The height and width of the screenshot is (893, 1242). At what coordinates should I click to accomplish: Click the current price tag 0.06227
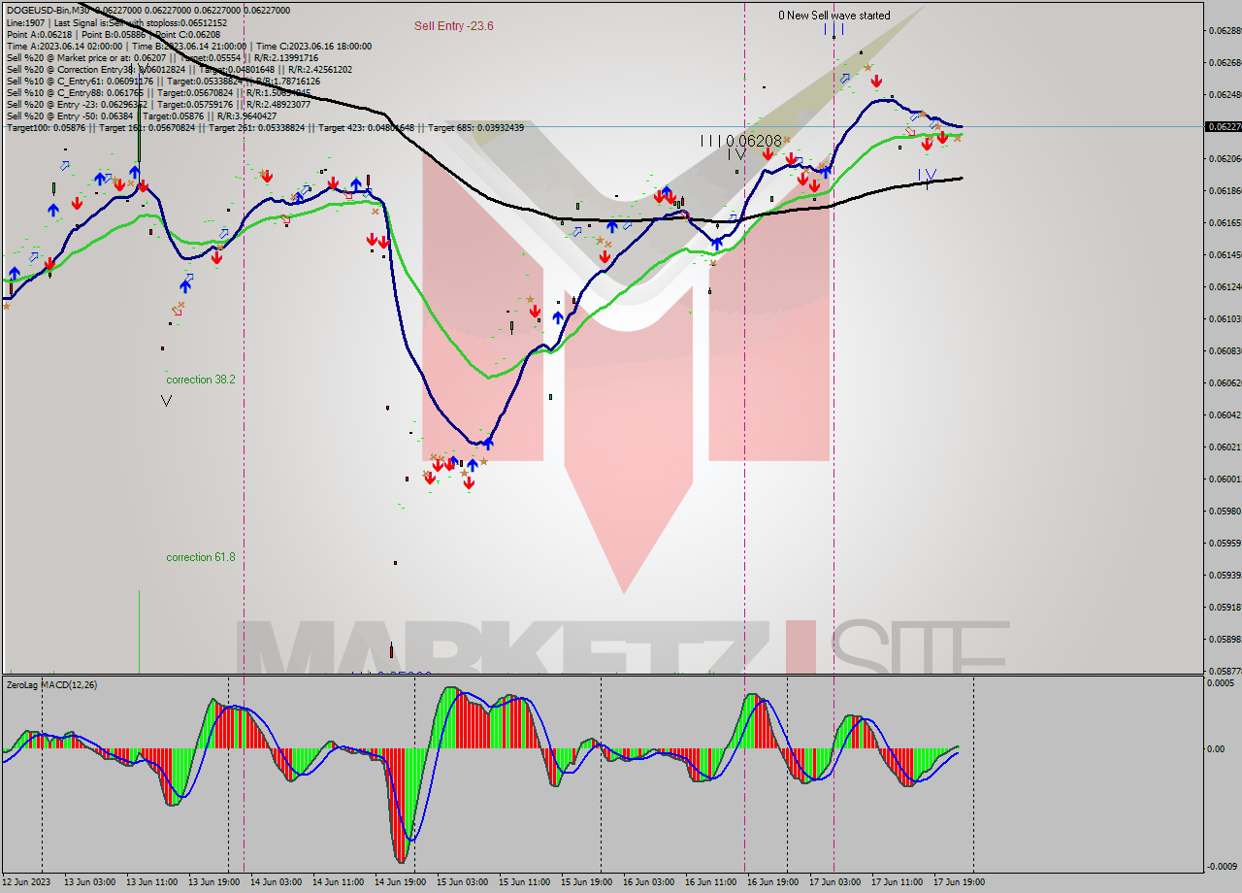pyautogui.click(x=1223, y=126)
